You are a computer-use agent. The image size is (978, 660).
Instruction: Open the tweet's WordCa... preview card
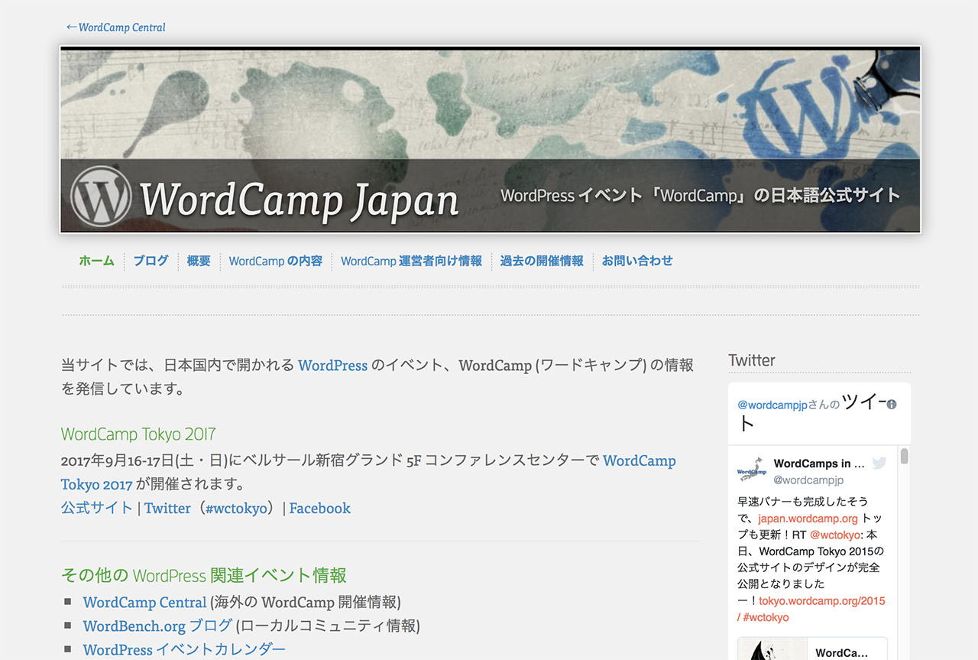coord(812,649)
